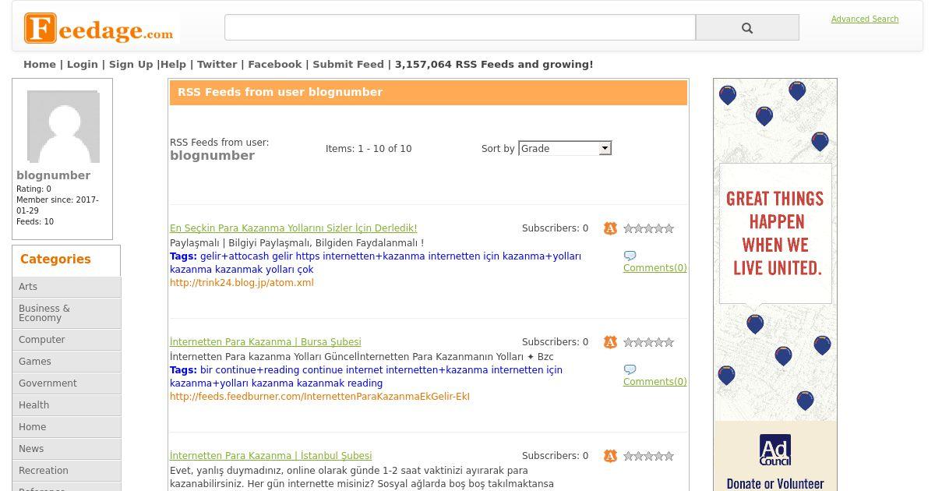This screenshot has width=935, height=491.
Task: Select the Business & Economy category
Action: tap(66, 313)
